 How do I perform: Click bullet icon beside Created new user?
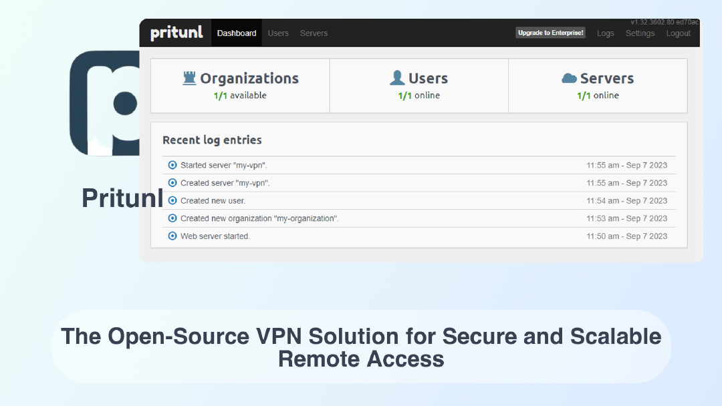[x=172, y=200]
